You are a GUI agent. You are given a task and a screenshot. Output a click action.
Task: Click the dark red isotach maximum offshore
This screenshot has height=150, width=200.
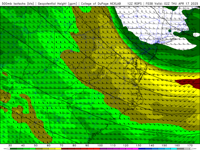click(189, 82)
